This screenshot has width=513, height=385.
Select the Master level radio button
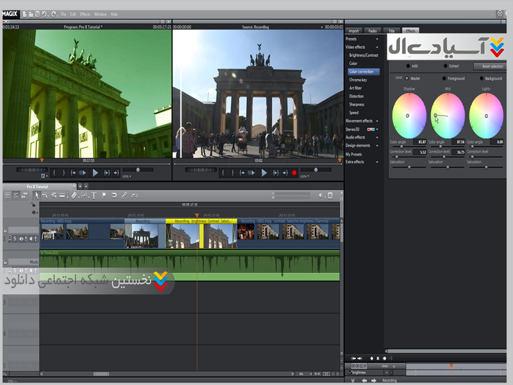tap(407, 78)
